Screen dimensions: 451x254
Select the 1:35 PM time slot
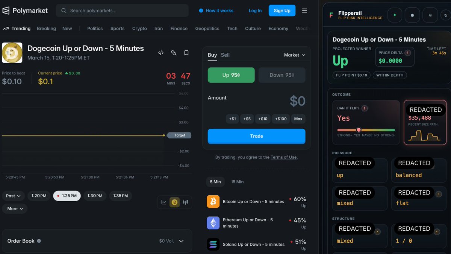click(x=120, y=196)
